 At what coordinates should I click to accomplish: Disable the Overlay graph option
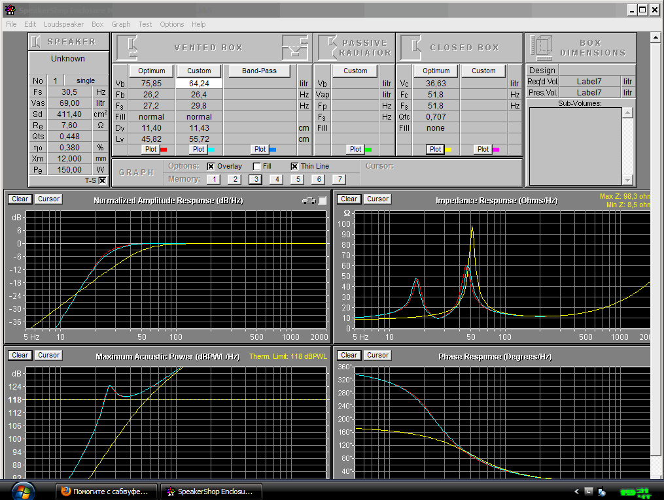(211, 167)
